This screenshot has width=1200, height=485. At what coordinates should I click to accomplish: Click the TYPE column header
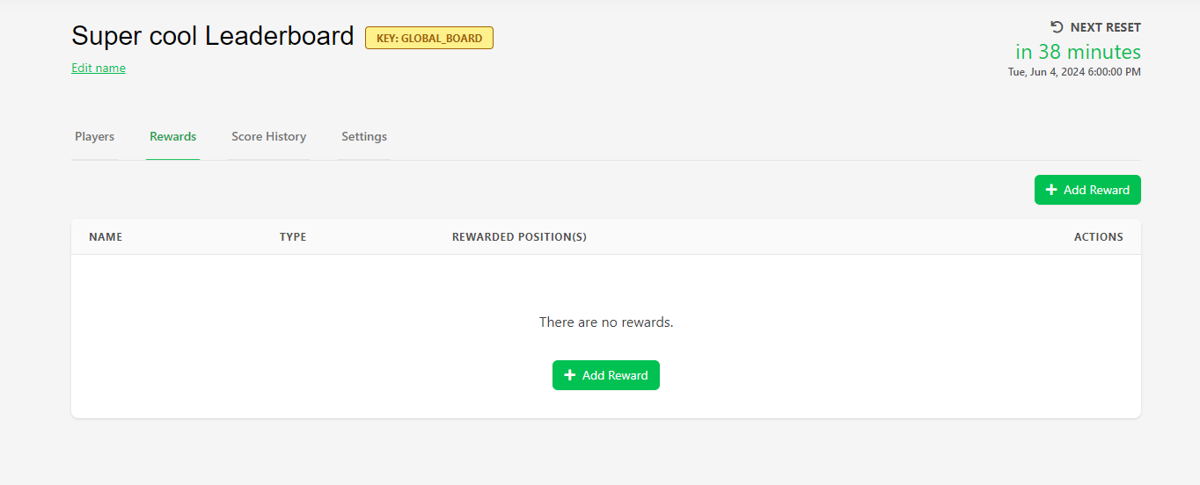(x=293, y=237)
